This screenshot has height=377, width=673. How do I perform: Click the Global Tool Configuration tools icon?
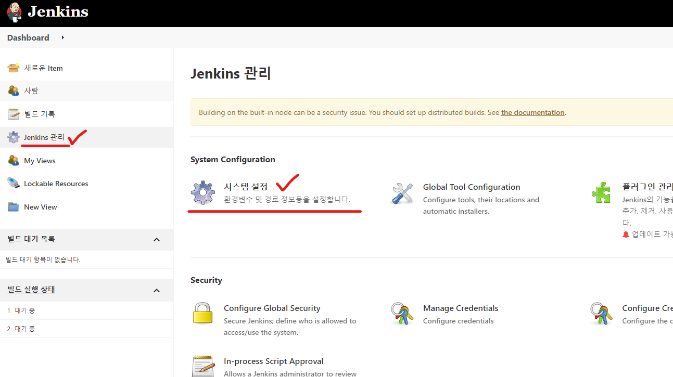click(402, 193)
